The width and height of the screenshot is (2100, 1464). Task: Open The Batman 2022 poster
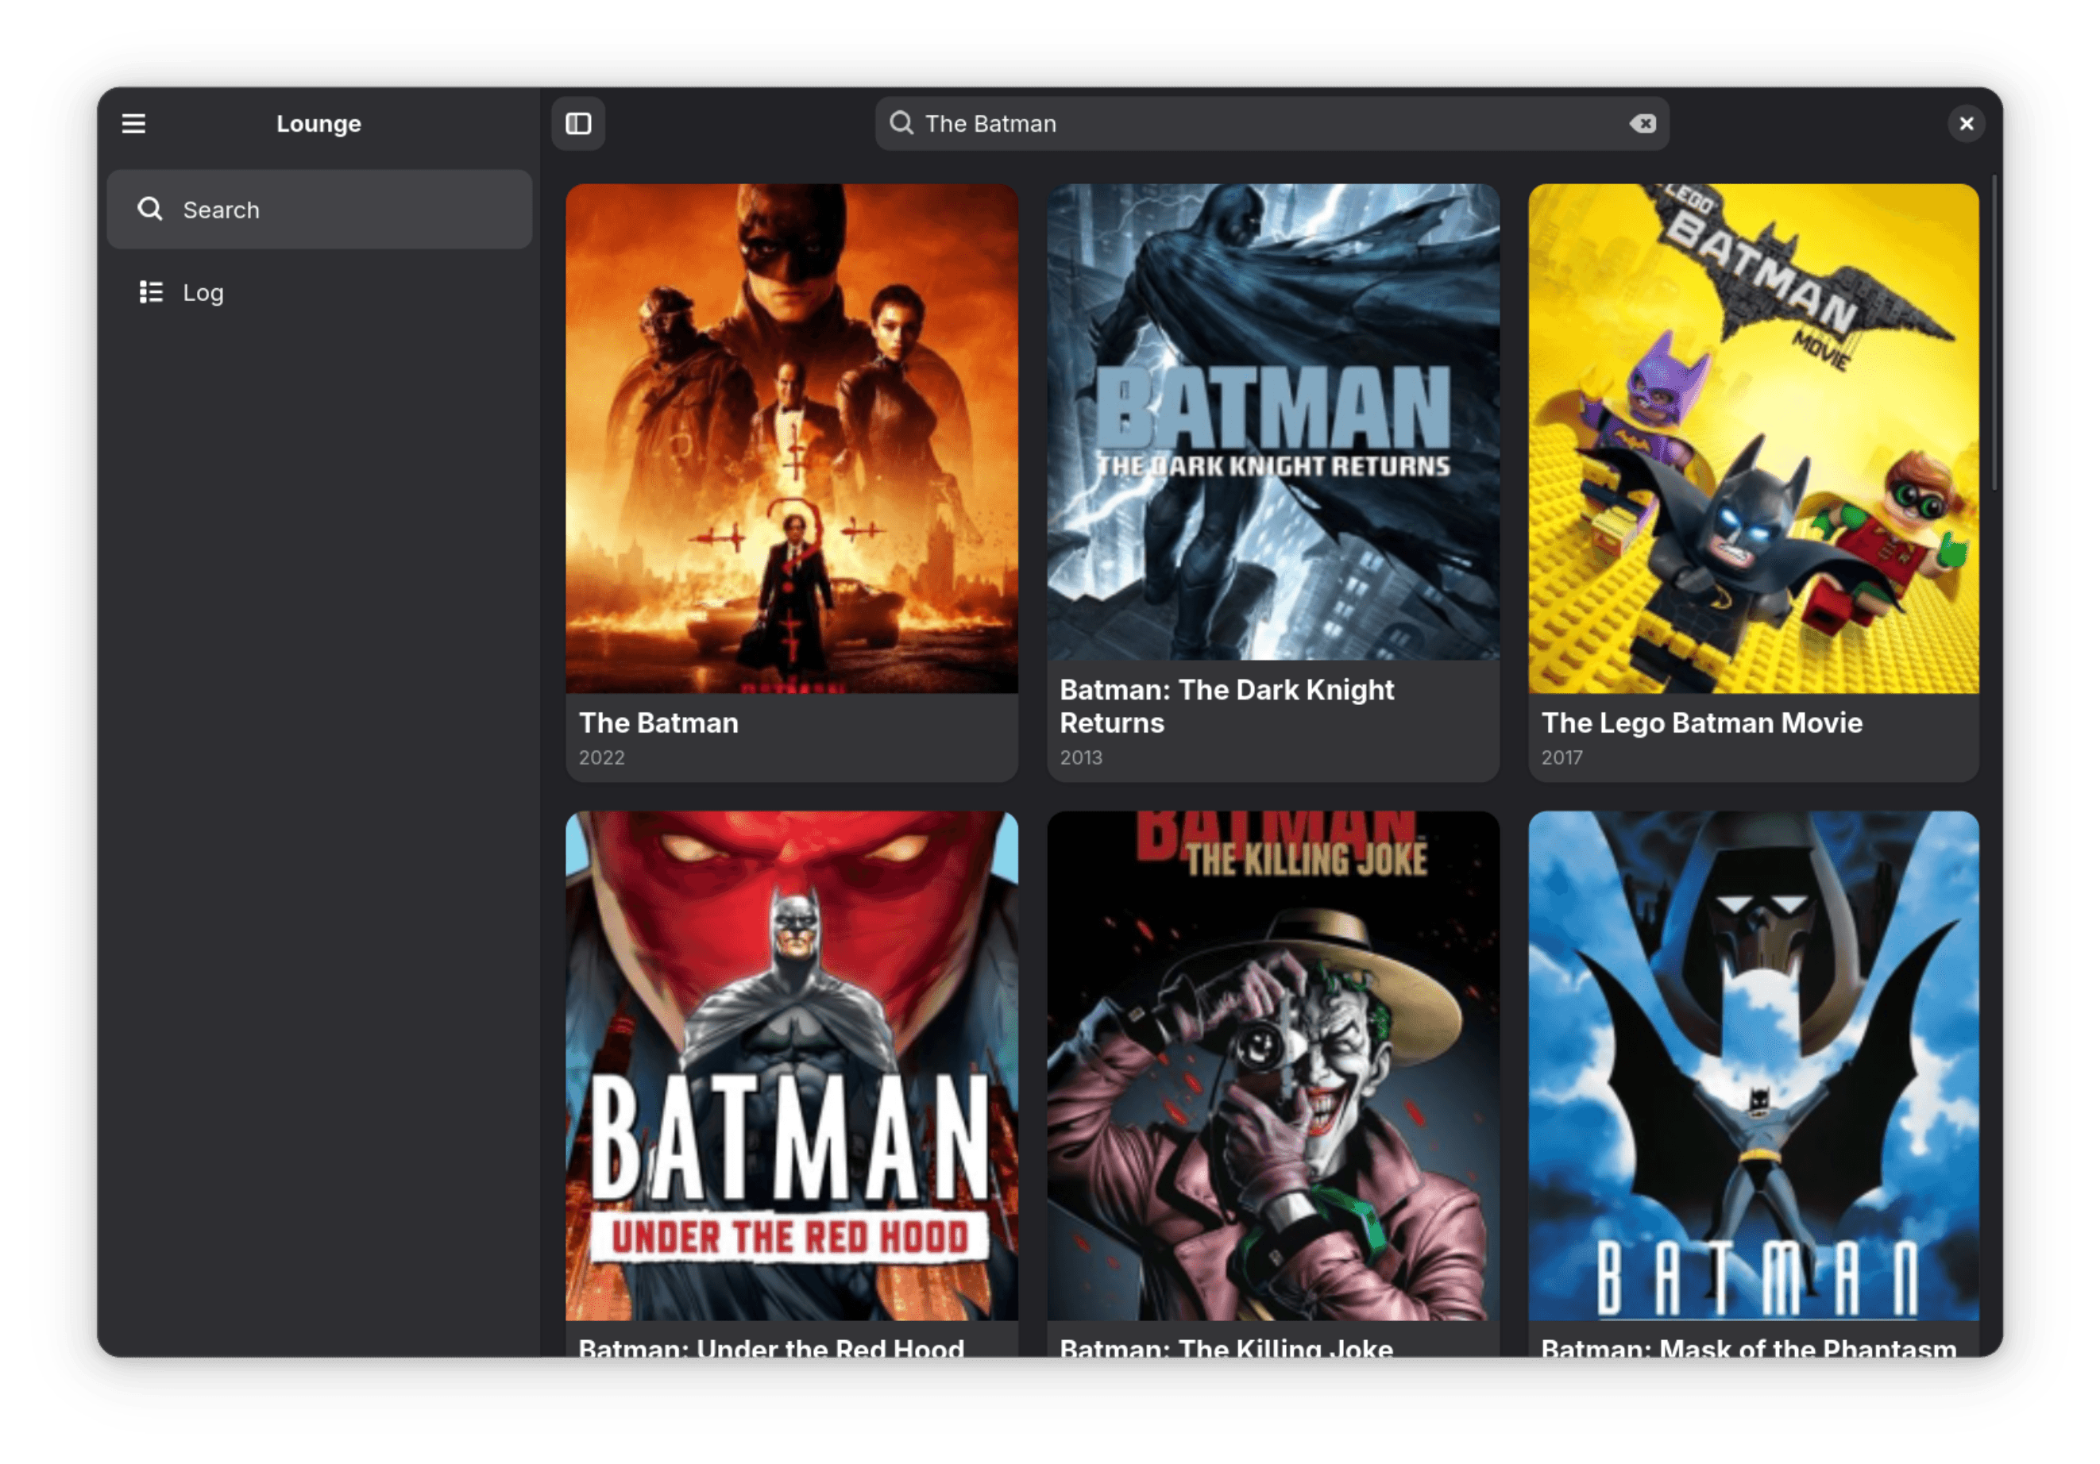click(791, 439)
